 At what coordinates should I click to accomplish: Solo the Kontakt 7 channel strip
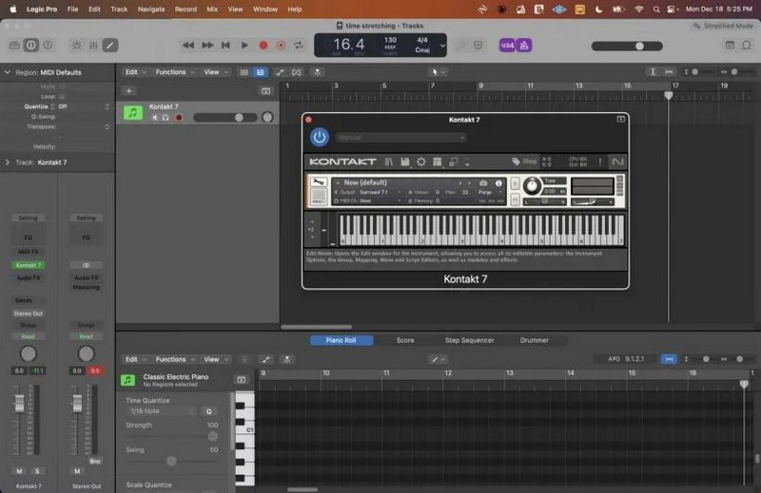[x=38, y=471]
